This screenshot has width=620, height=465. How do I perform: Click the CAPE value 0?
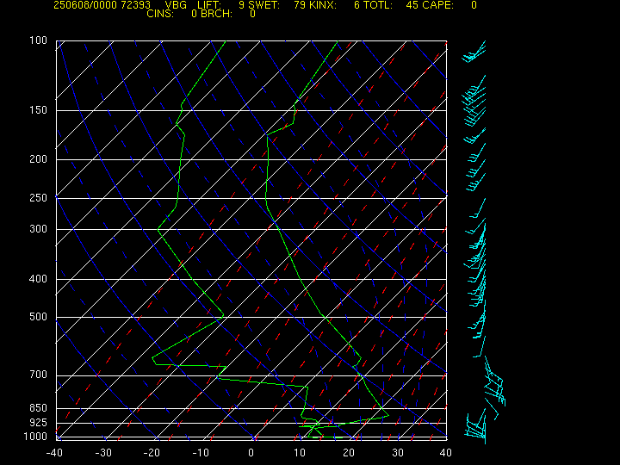474,5
